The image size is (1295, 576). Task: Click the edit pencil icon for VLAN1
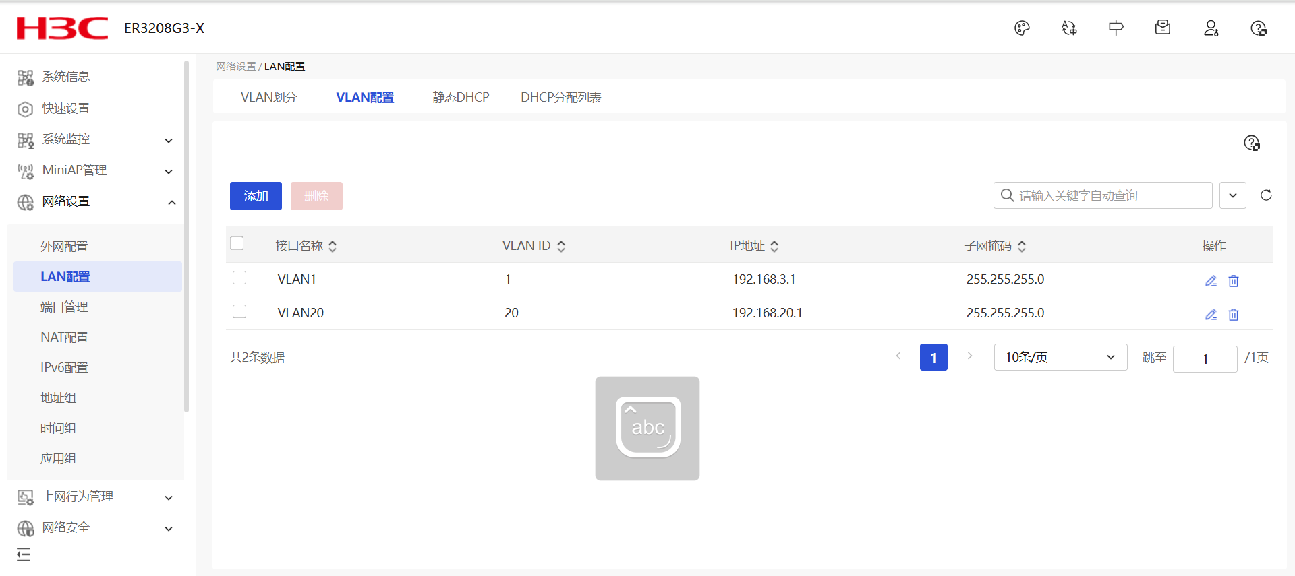coord(1211,281)
